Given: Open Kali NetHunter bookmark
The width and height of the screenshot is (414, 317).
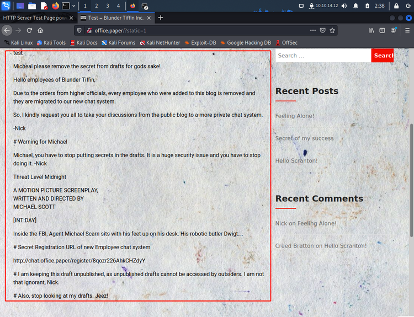Looking at the screenshot, I should tap(160, 42).
